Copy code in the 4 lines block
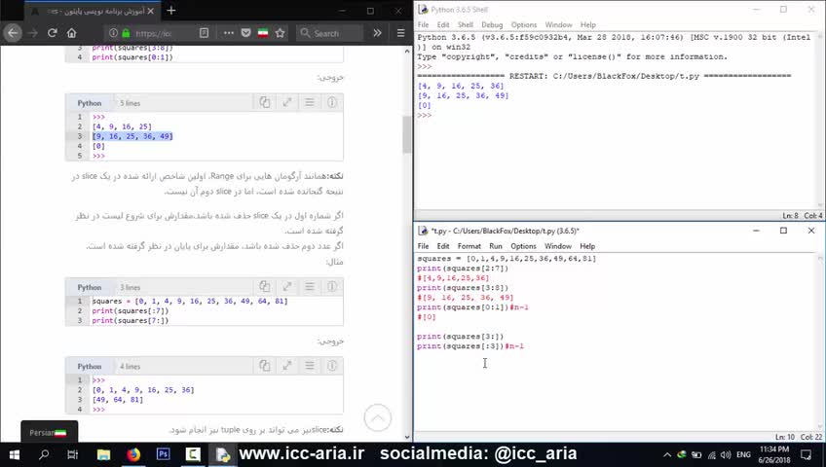 click(x=264, y=366)
